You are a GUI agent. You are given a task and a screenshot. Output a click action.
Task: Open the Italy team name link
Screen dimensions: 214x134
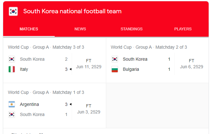(24, 69)
